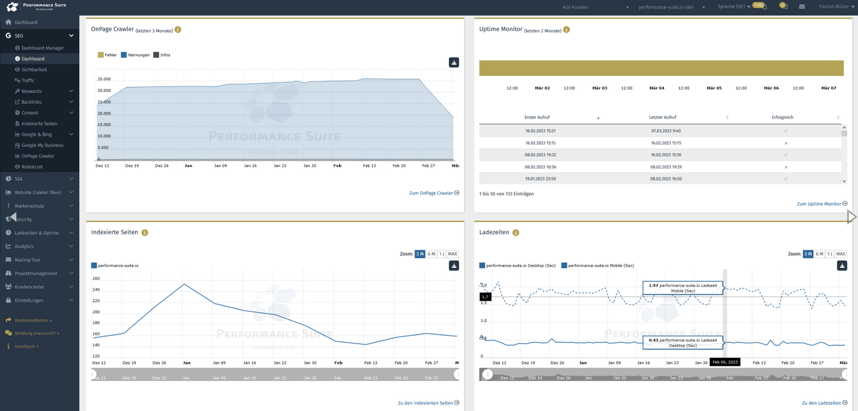Click download icon in Ladezeiten panel
858x411 pixels.
[x=842, y=265]
